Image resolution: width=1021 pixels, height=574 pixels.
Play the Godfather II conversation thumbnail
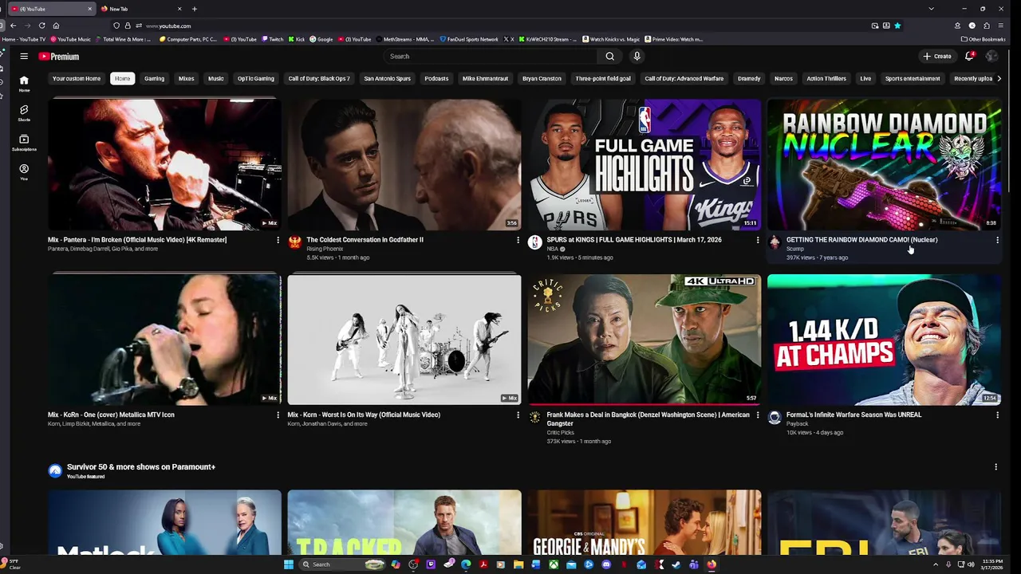point(404,164)
